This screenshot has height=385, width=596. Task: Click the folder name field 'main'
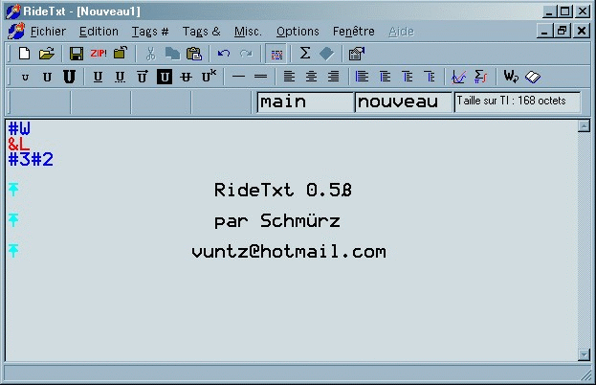pos(305,102)
